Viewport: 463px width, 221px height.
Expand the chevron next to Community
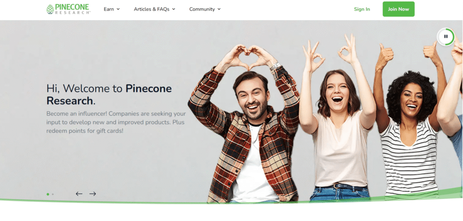point(219,9)
